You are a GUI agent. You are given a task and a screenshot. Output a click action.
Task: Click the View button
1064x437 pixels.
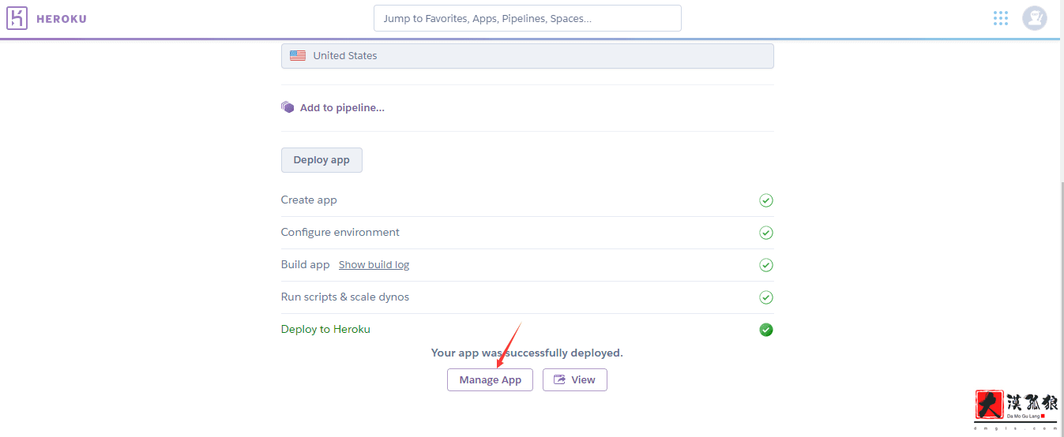point(574,379)
